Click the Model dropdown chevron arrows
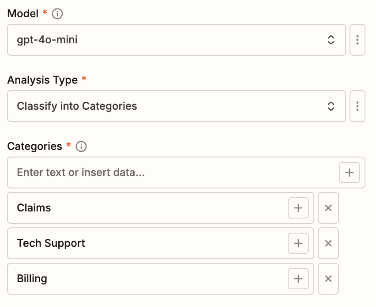This screenshot has height=307, width=376. [x=331, y=40]
